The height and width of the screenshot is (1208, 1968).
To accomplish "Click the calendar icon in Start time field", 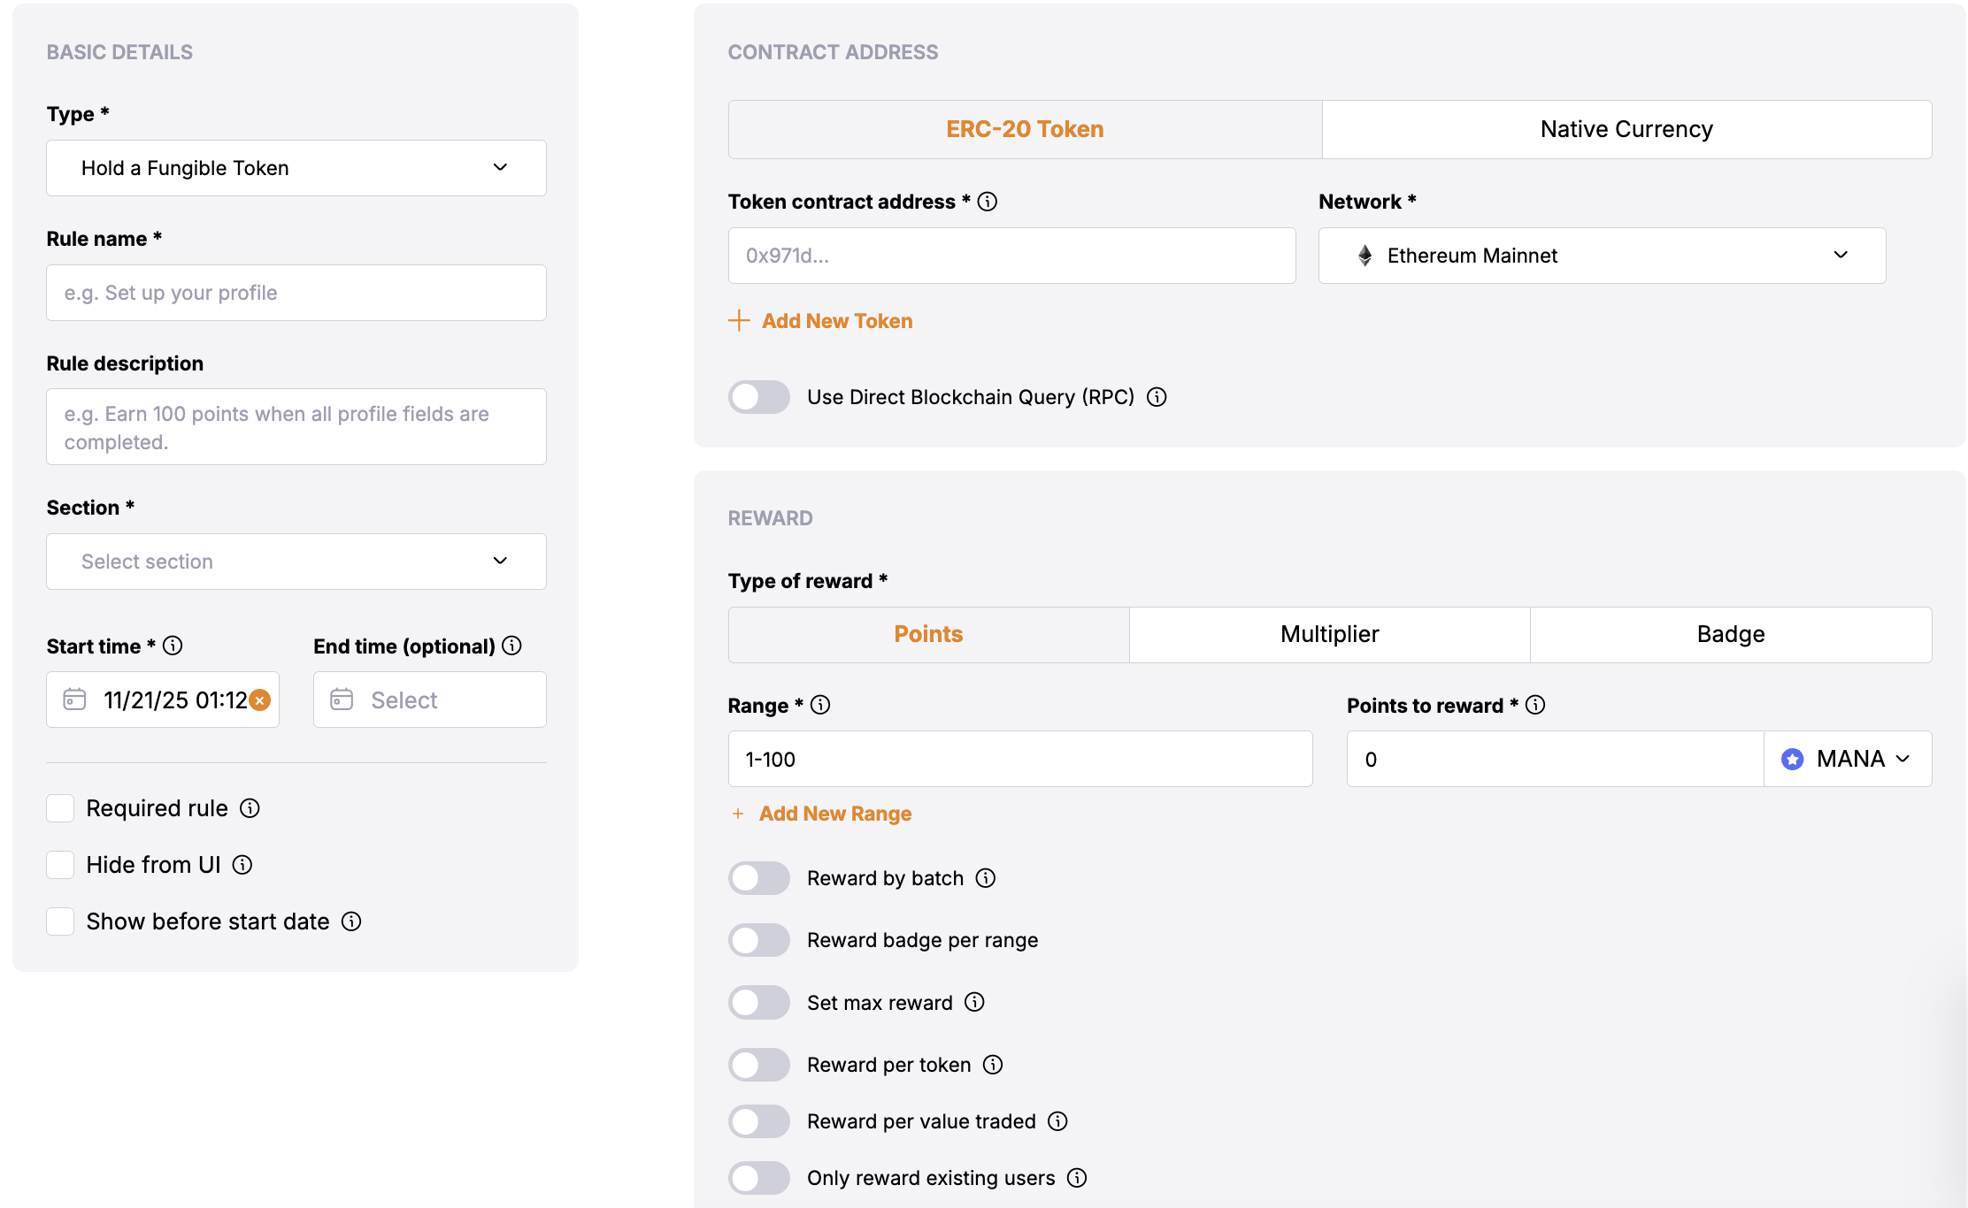I will coord(75,700).
